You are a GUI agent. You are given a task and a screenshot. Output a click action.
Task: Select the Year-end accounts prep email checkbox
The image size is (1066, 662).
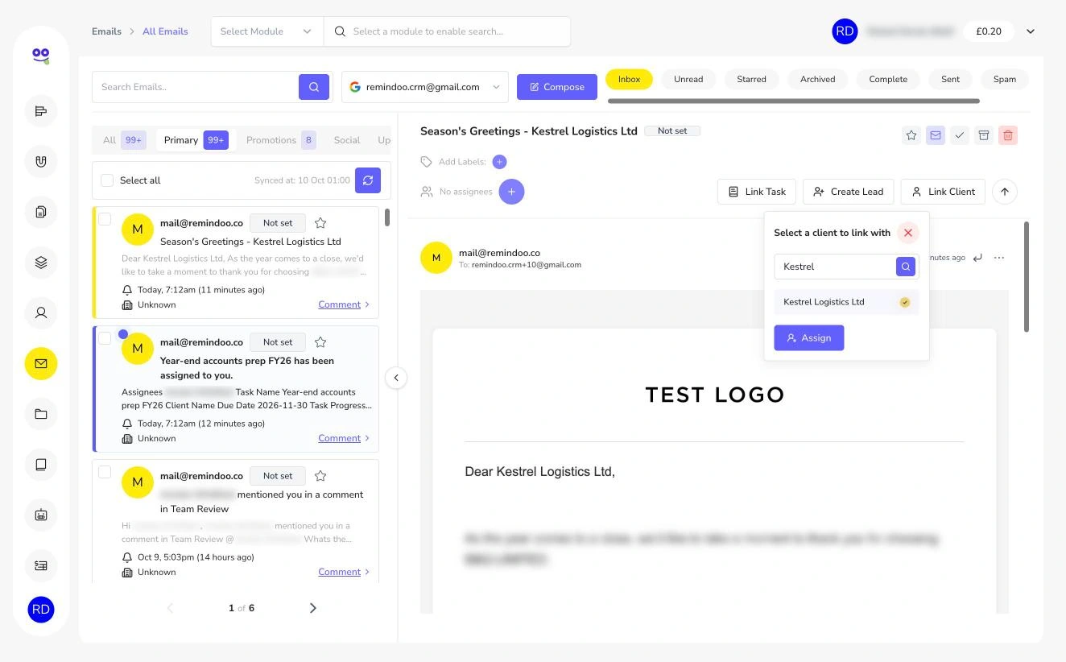click(x=105, y=338)
